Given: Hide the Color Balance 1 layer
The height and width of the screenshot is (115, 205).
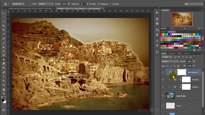Looking at the screenshot, I should tap(163, 72).
